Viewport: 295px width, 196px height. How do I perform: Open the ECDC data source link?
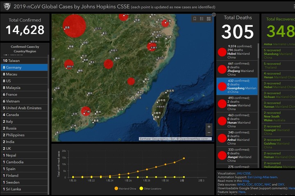(259, 184)
